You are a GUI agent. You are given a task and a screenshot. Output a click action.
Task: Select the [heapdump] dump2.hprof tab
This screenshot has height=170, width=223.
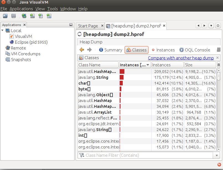click(136, 26)
